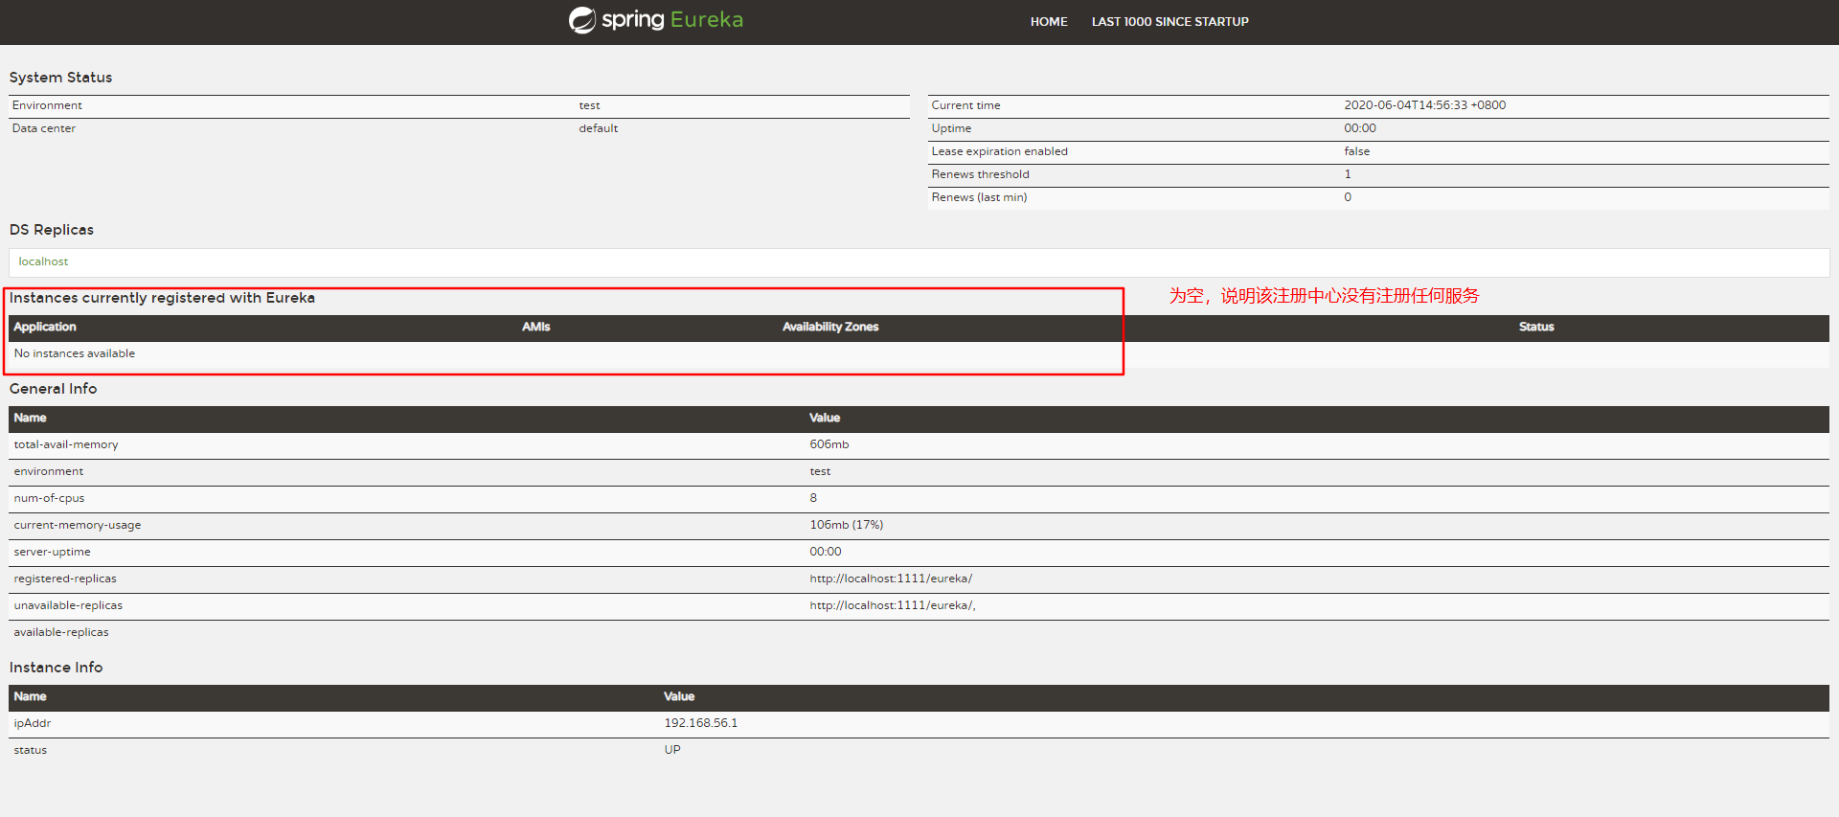The image size is (1839, 817).
Task: Select the General Info heading
Action: click(53, 389)
